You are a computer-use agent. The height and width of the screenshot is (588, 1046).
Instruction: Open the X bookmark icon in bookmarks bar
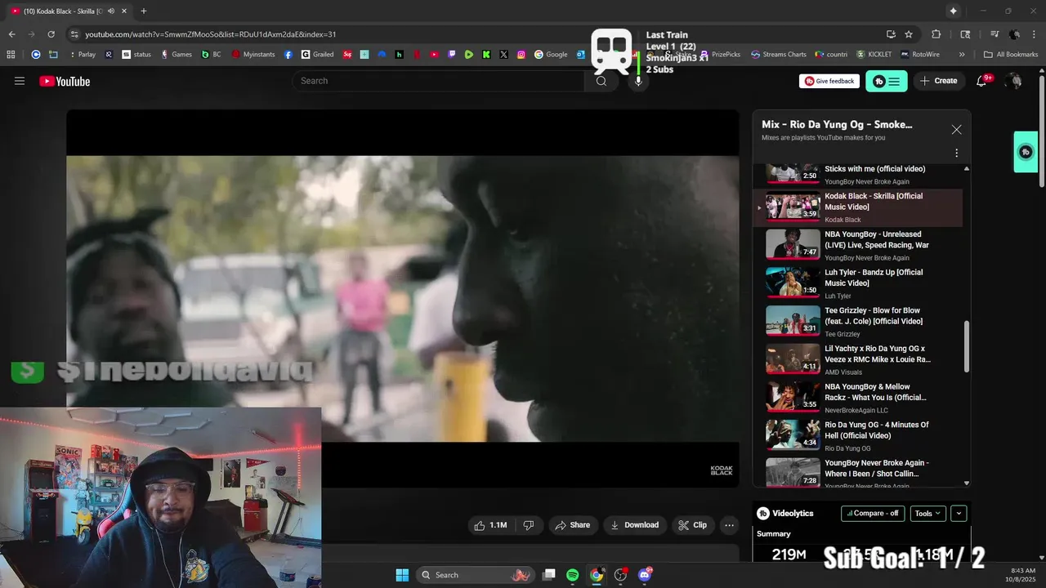click(503, 55)
